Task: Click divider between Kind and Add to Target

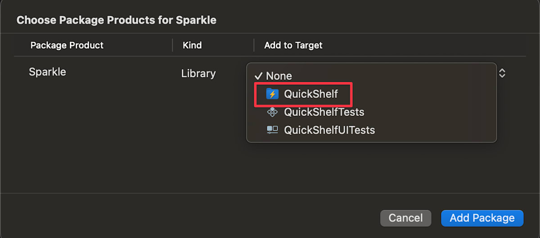Action: (x=254, y=45)
